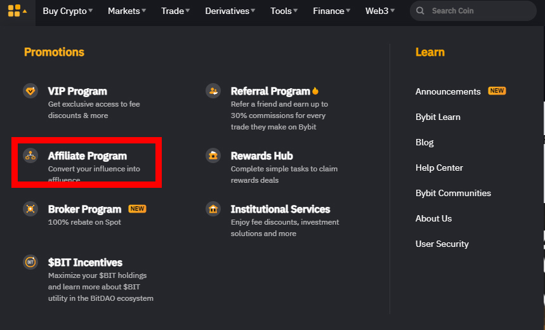Open the Finance dropdown menu
This screenshot has width=545, height=330.
pos(332,11)
